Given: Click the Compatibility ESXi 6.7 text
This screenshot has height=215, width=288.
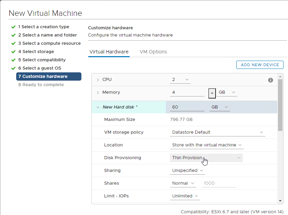Looking at the screenshot, I should [x=232, y=212].
